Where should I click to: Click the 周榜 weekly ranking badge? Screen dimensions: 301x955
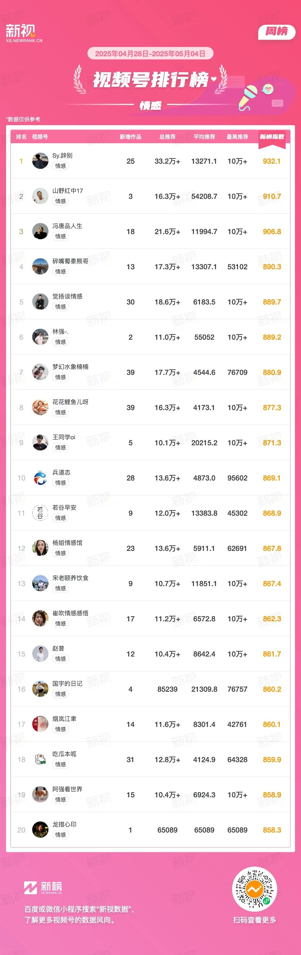[x=277, y=32]
